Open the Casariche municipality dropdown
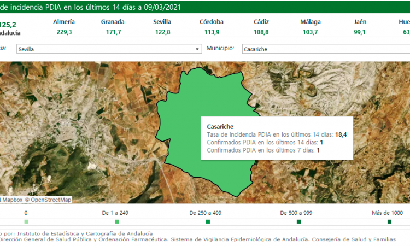 (x=324, y=49)
